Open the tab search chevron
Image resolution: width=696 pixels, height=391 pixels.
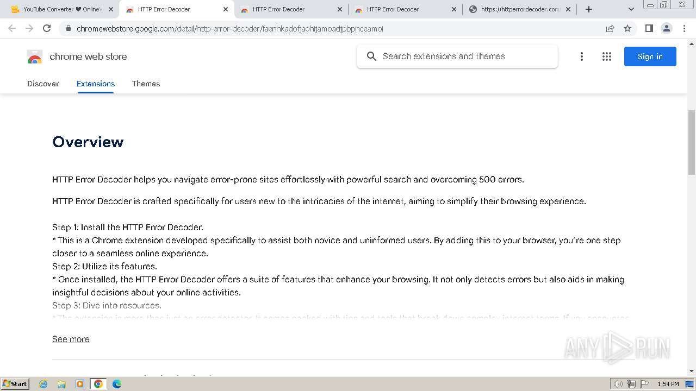click(x=631, y=9)
